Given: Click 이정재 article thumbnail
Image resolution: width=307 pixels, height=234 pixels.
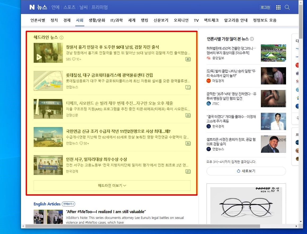Looking at the screenshot, I should tap(273, 121).
